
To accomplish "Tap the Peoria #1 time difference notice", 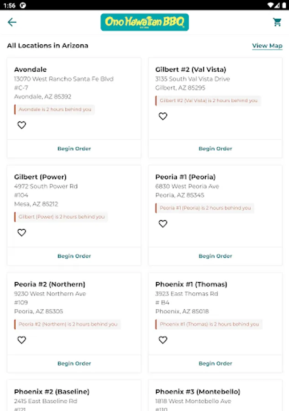I will 205,208.
